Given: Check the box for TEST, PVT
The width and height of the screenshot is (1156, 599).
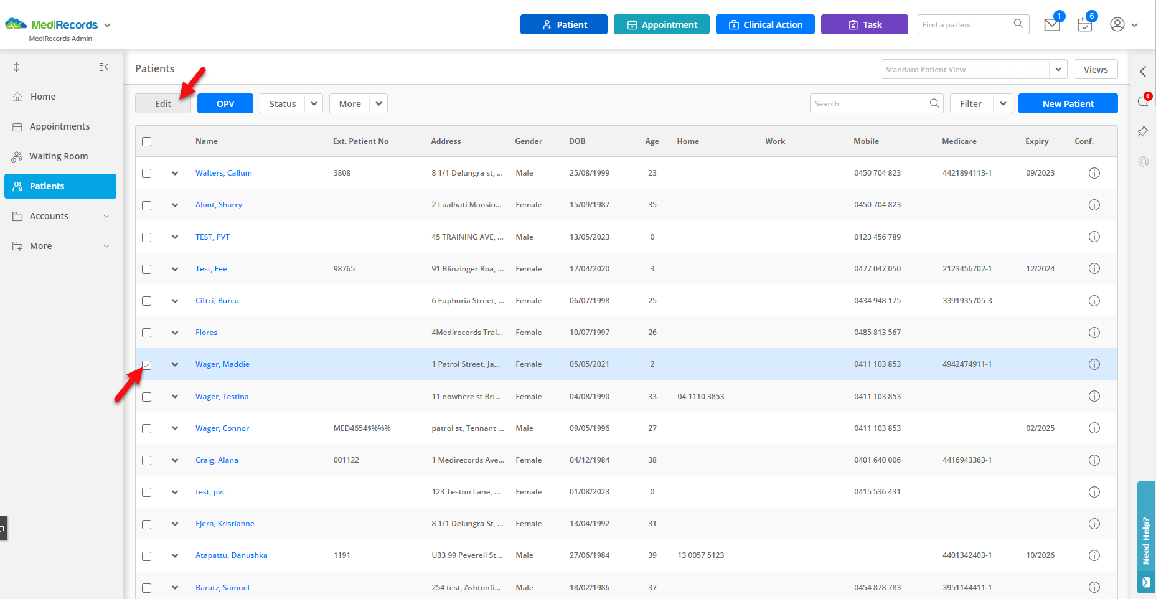Looking at the screenshot, I should tap(146, 237).
